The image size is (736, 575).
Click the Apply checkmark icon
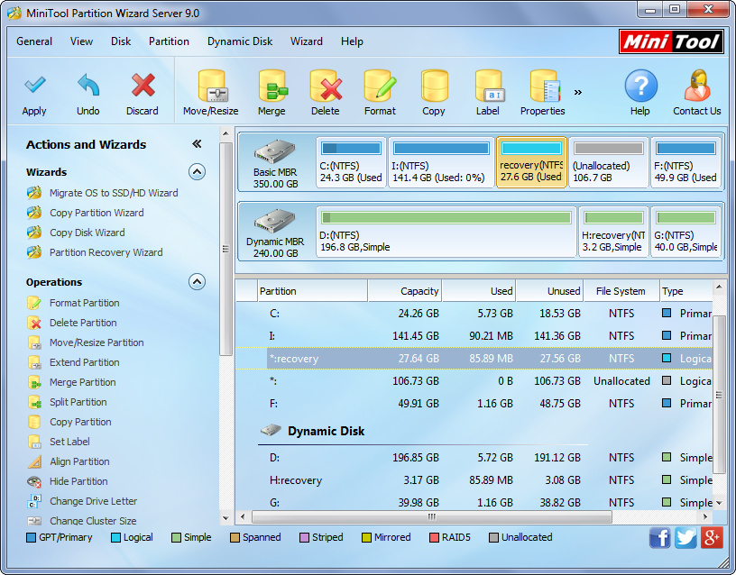click(34, 86)
